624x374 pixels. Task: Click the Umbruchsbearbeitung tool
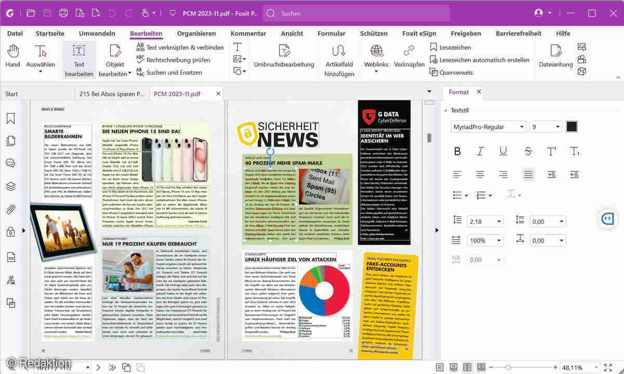coord(283,56)
